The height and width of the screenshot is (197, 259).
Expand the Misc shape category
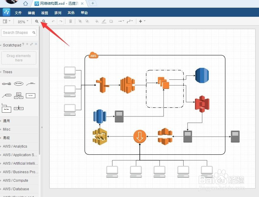pos(19,129)
